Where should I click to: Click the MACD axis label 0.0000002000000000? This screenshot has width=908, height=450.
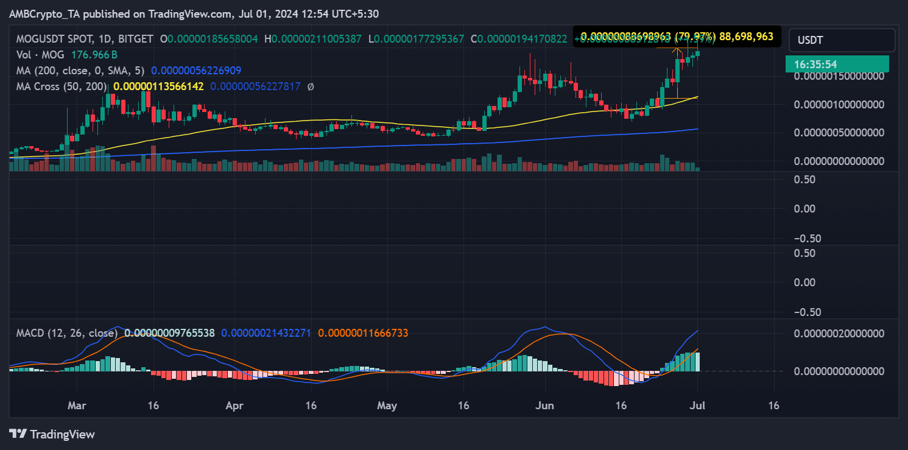click(840, 334)
